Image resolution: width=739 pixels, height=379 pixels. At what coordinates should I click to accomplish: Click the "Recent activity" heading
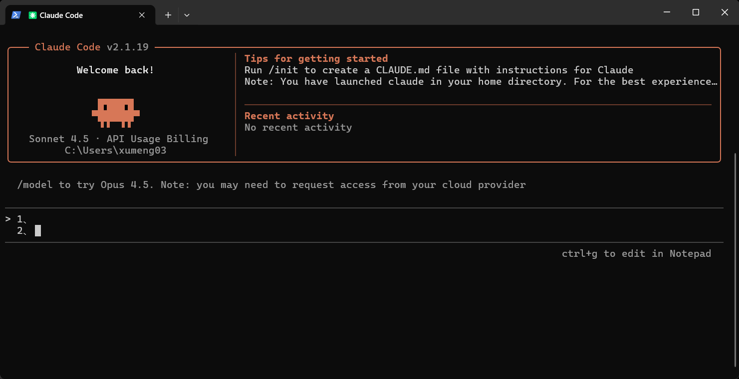[x=289, y=116]
